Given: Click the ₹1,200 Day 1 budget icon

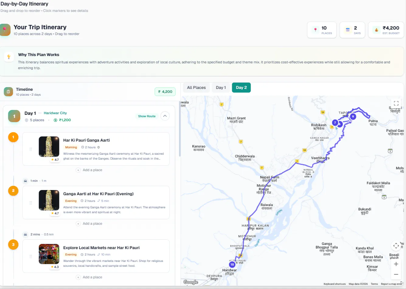Looking at the screenshot, I should click(x=55, y=120).
